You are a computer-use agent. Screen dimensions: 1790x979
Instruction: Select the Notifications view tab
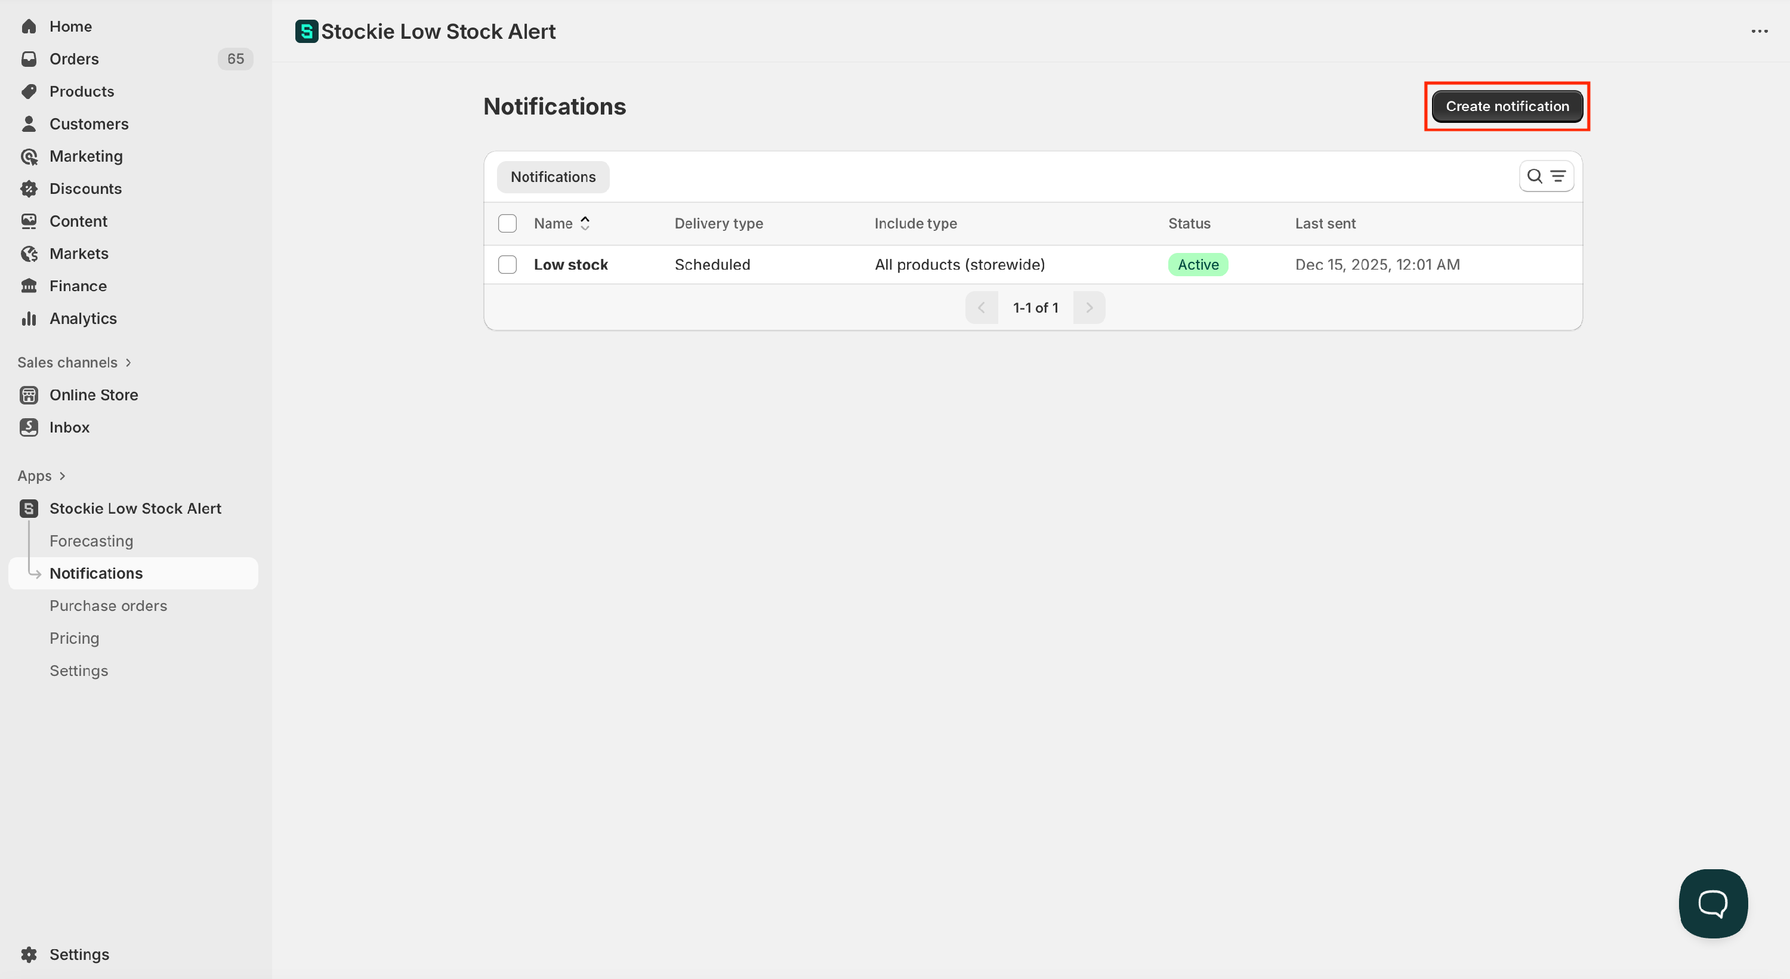tap(553, 177)
